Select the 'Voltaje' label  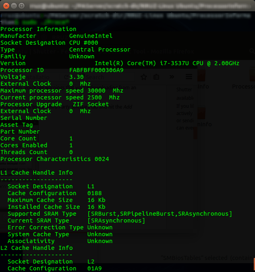pyautogui.click(x=13, y=77)
